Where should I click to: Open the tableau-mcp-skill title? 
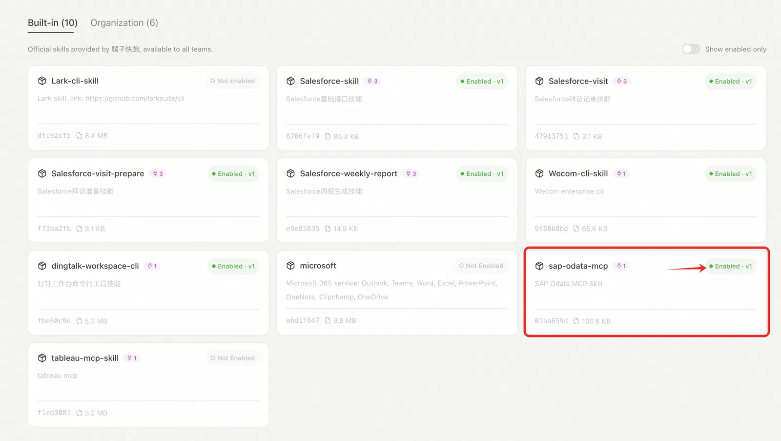(x=85, y=358)
